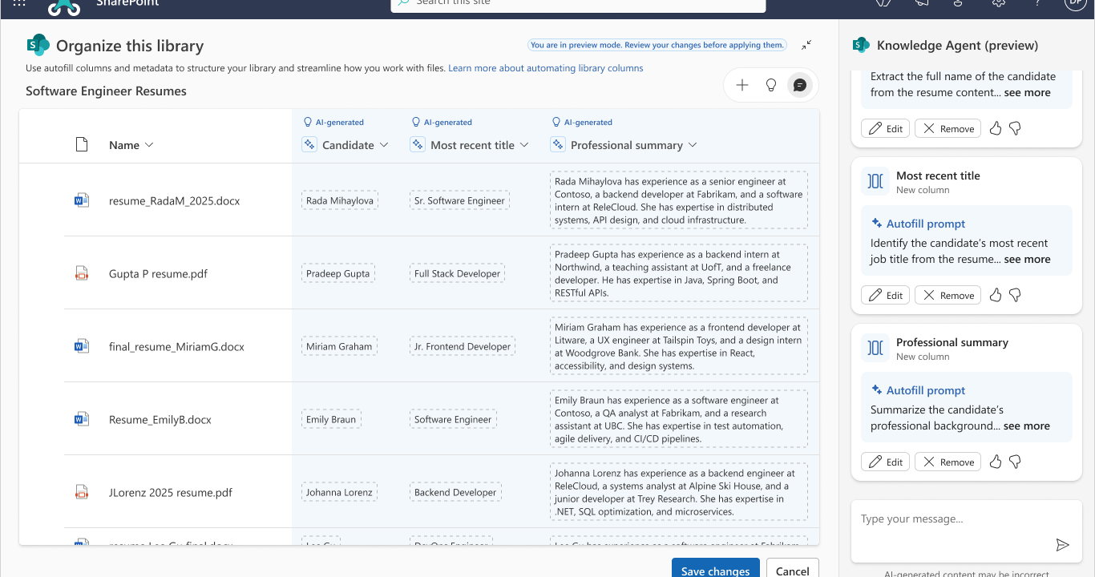
Task: Collapse the Organize this library view
Action: 806,46
